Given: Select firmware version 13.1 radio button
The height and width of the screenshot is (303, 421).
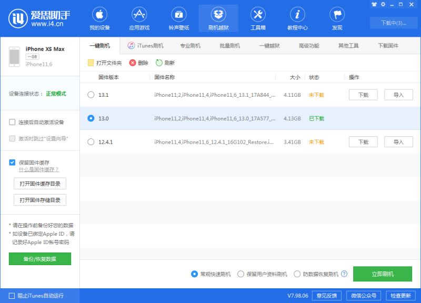Looking at the screenshot, I should pos(91,95).
